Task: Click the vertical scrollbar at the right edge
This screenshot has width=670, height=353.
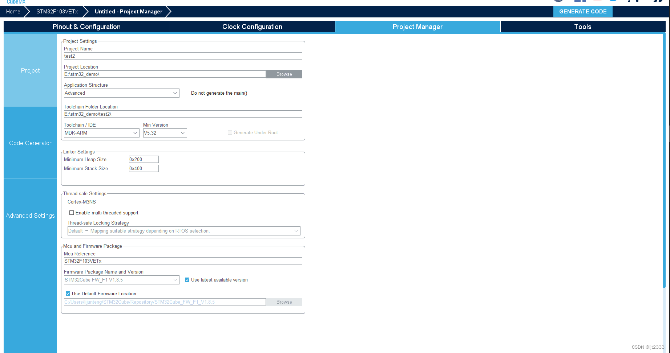Action: coord(664,160)
